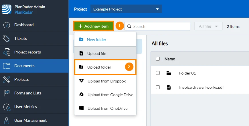The height and width of the screenshot is (126, 249).
Task: Open the Example Project dropdown
Action: (126, 9)
